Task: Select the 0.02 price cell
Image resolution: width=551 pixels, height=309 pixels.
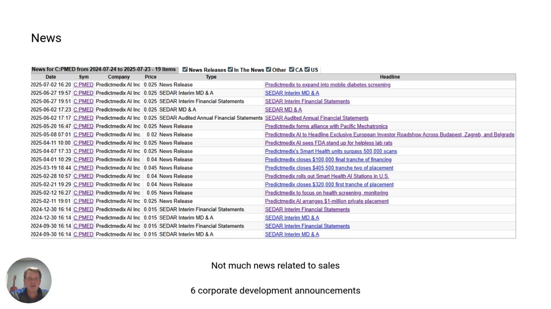Action: (x=152, y=134)
